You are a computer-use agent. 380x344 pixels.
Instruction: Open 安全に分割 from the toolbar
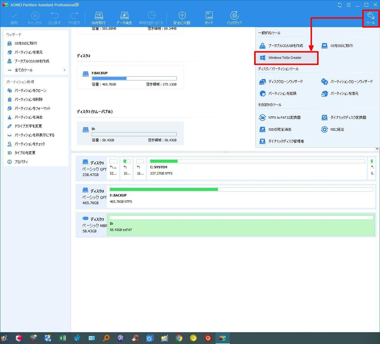tap(181, 18)
